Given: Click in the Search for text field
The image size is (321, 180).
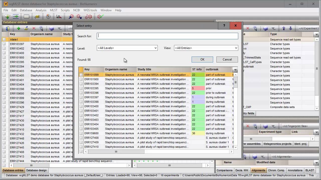Looking at the screenshot, I should 167,36.
